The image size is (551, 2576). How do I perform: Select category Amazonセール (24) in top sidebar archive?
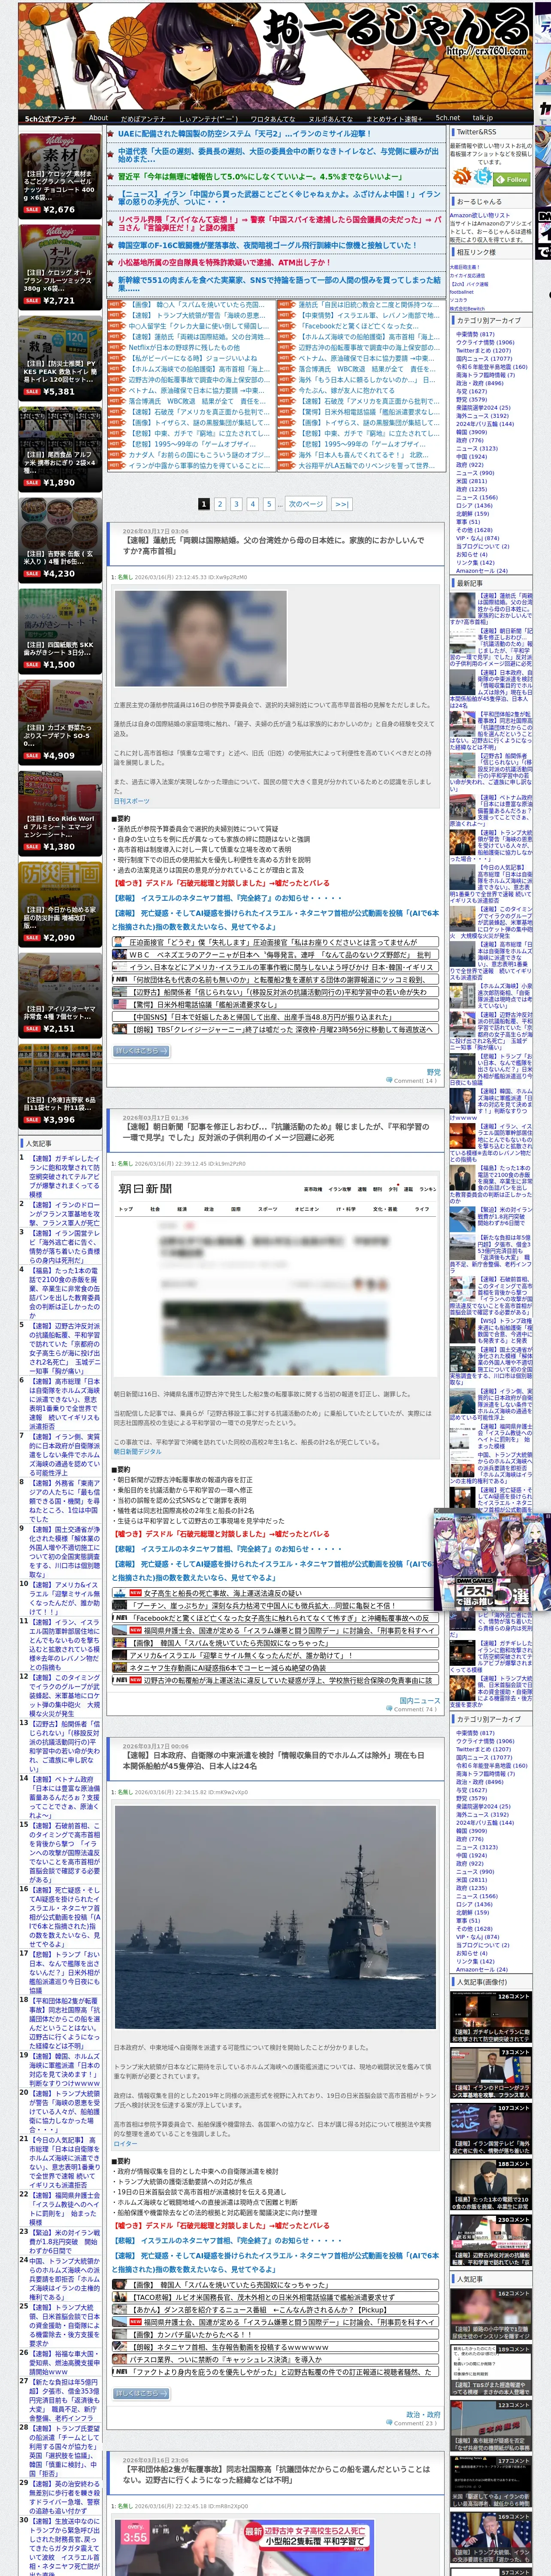482,571
